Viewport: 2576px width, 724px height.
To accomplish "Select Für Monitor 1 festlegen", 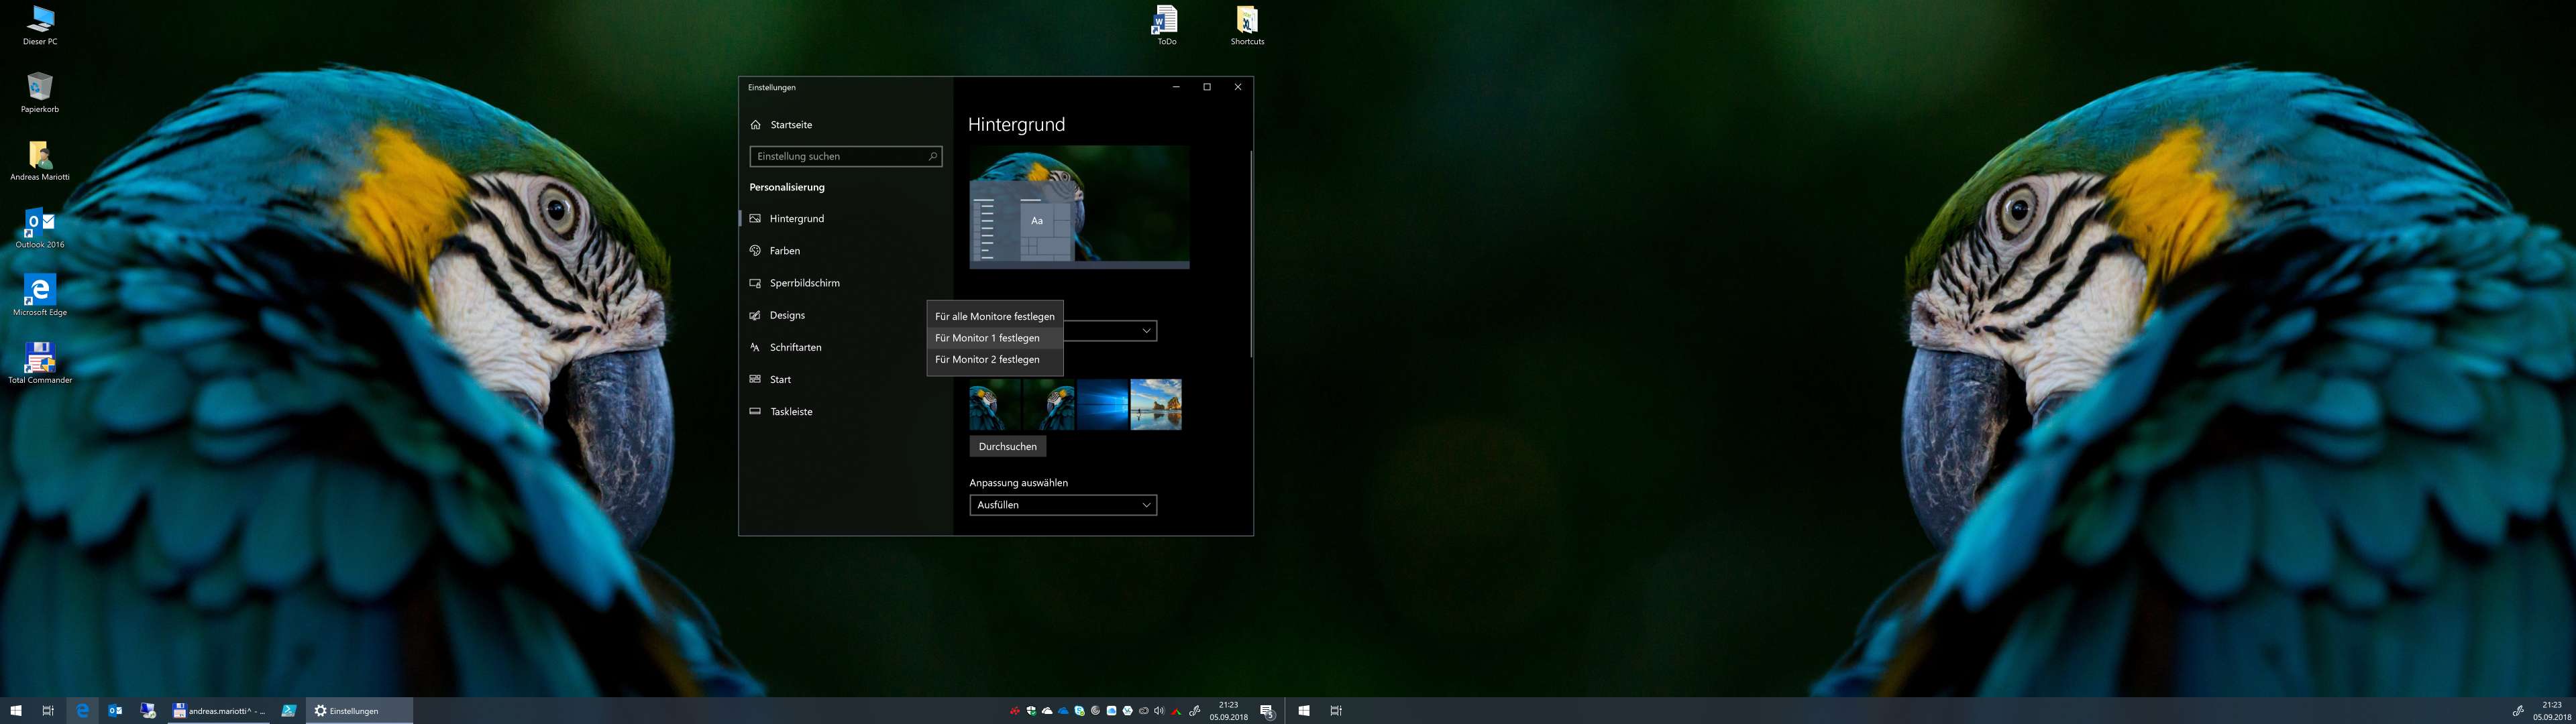I will coord(987,338).
